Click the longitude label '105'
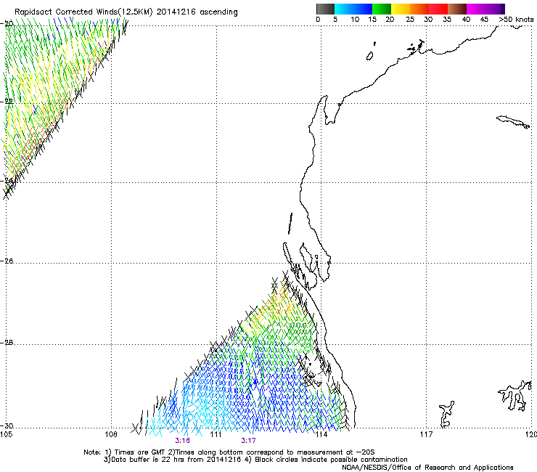The height and width of the screenshot is (472, 537). [x=6, y=434]
